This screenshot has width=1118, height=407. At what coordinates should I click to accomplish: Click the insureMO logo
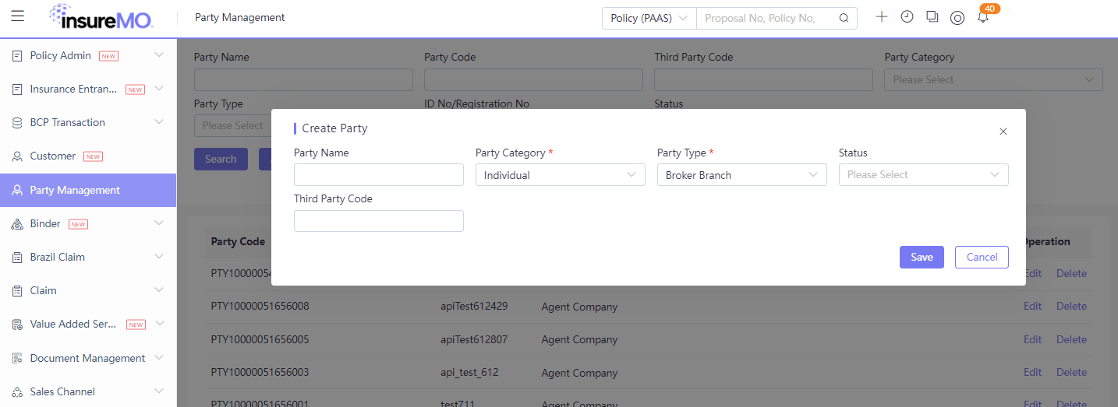pyautogui.click(x=101, y=16)
